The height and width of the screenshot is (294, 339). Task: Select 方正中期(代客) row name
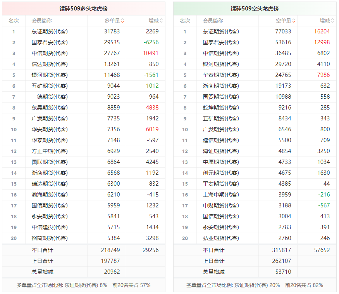pos(50,151)
